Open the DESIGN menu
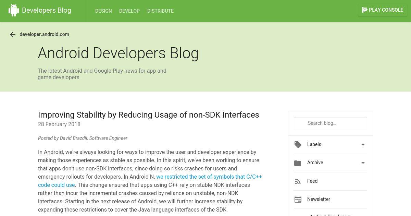This screenshot has height=216, width=411. point(103,11)
